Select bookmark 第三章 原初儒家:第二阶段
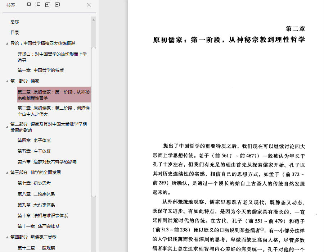The width and height of the screenshot is (324, 252). 54,111
